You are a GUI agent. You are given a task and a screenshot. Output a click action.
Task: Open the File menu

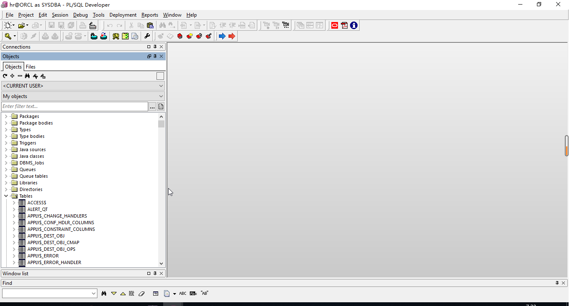pyautogui.click(x=10, y=15)
